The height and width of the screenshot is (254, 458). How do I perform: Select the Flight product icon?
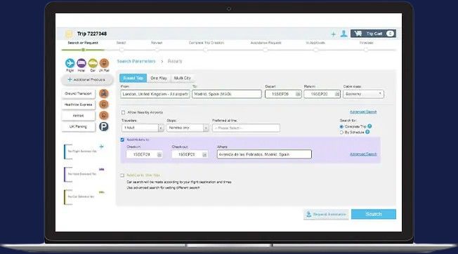tap(70, 63)
